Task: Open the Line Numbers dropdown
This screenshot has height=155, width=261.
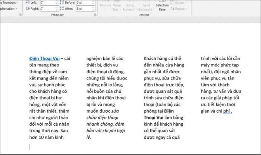Action: pos(9,3)
